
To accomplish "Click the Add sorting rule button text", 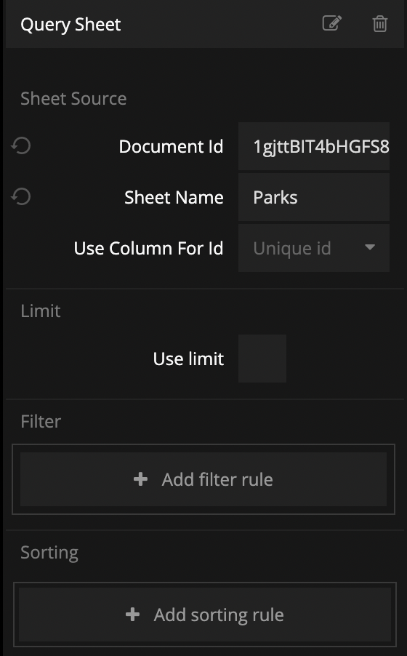I will pos(219,615).
